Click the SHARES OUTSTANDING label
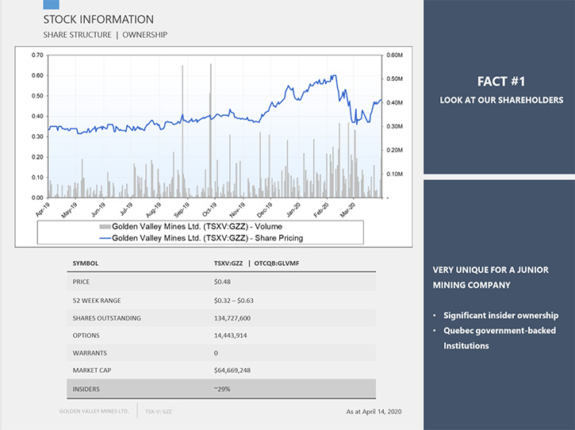The height and width of the screenshot is (430, 575). (x=107, y=318)
